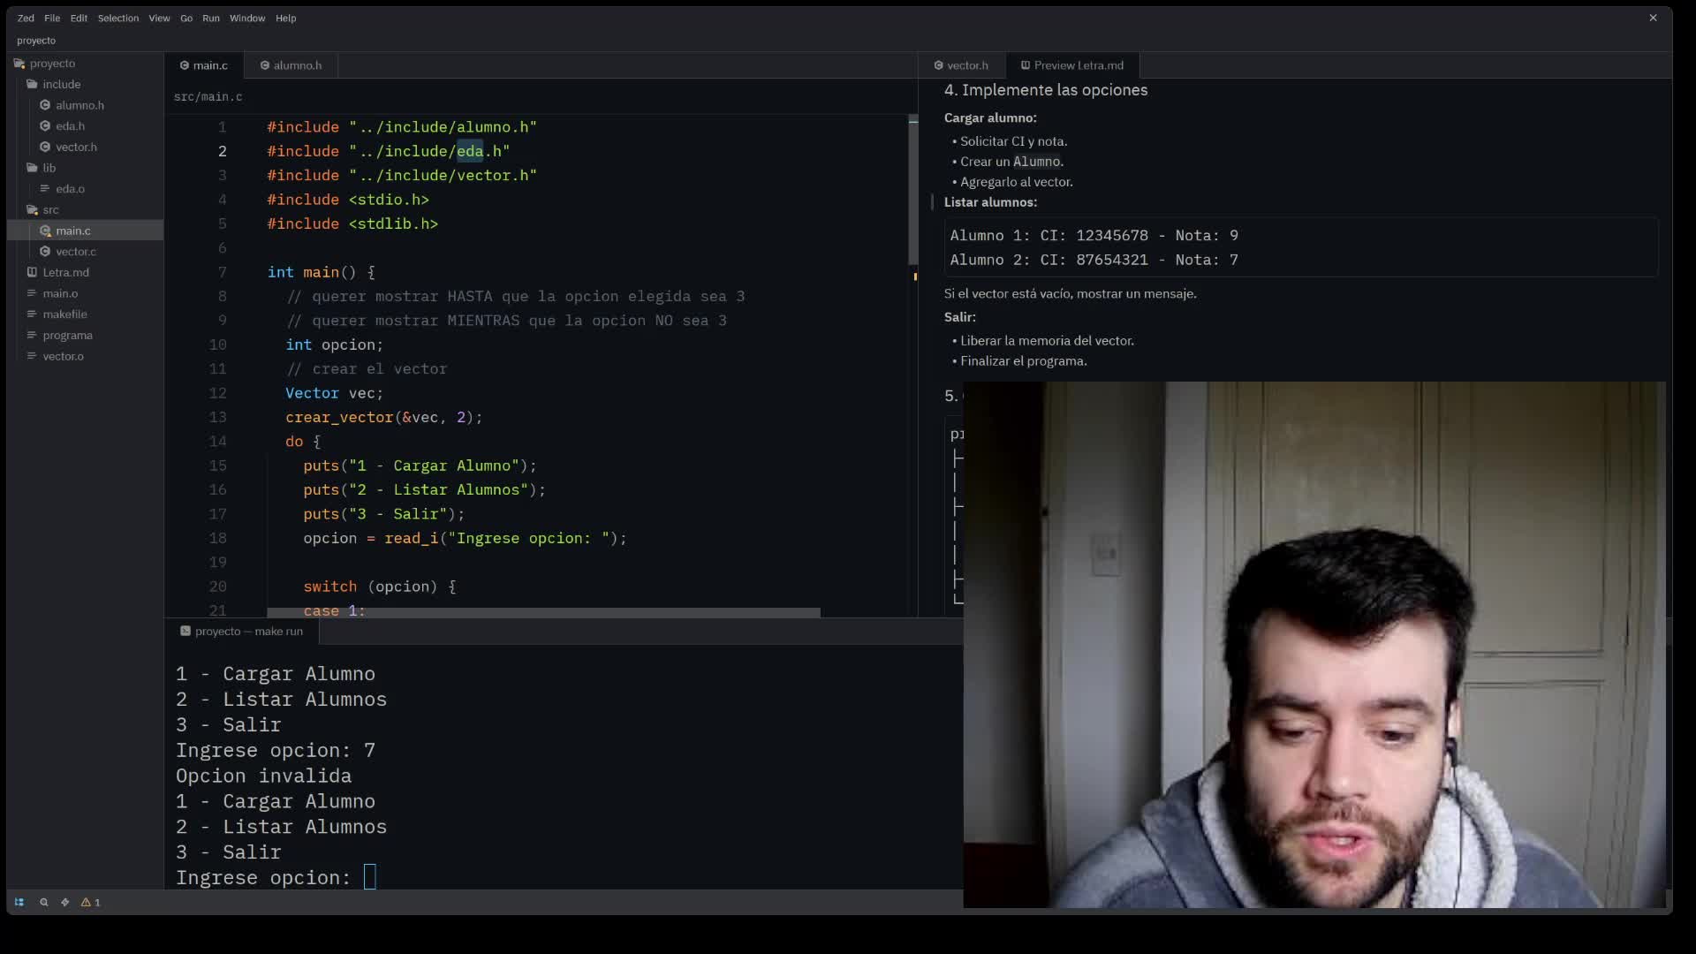This screenshot has width=1696, height=954.
Task: Click the icon next to eda.o
Action: [45, 189]
